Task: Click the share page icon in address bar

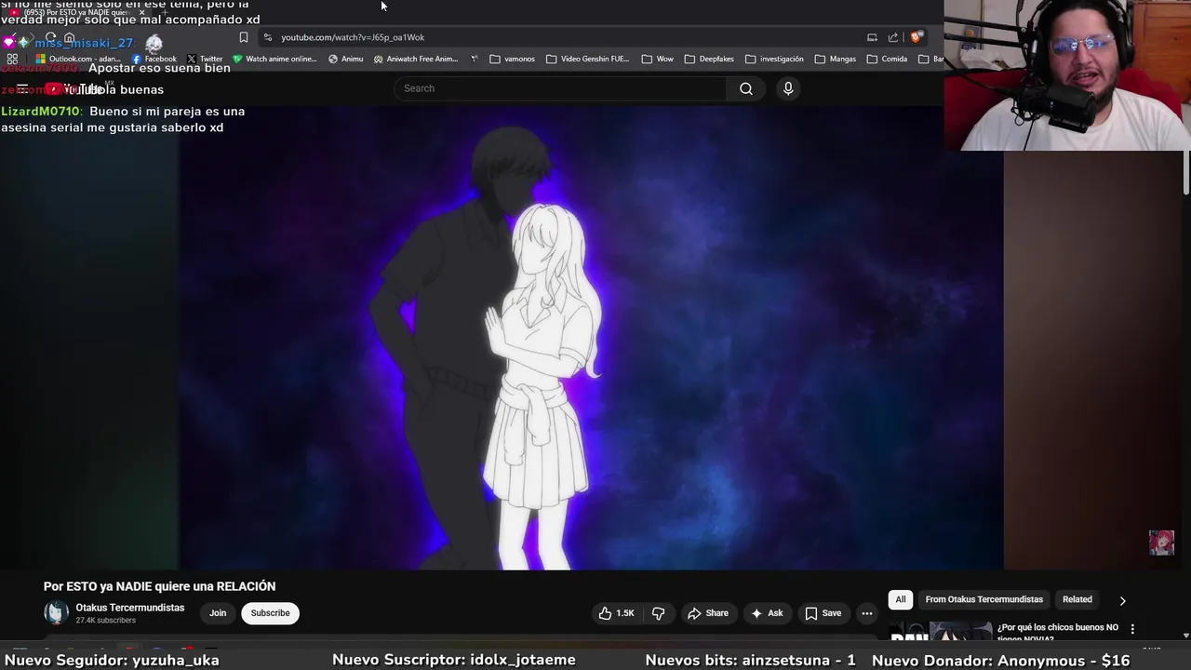Action: 893,37
